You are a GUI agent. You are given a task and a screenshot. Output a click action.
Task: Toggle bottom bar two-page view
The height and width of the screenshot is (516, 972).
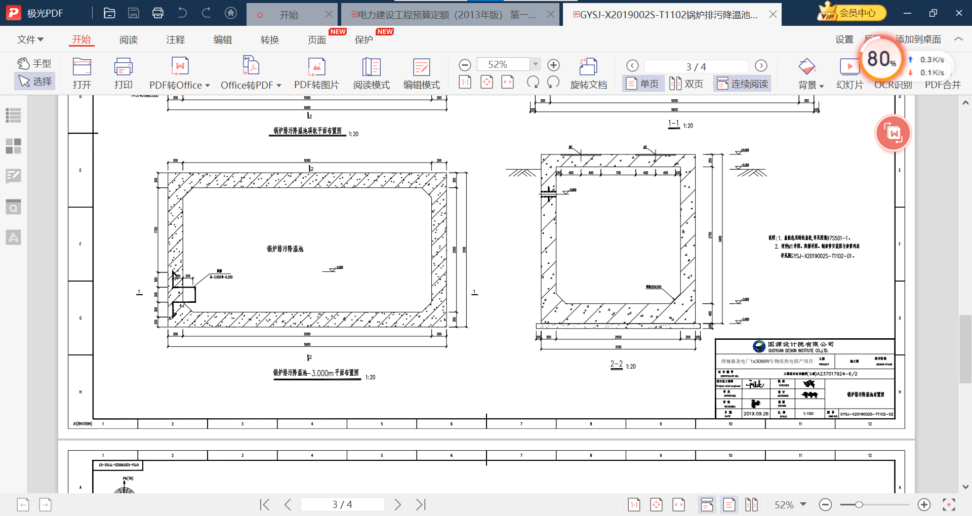751,504
